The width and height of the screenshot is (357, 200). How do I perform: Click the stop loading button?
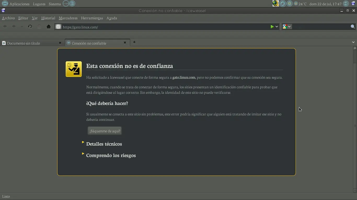point(39,27)
